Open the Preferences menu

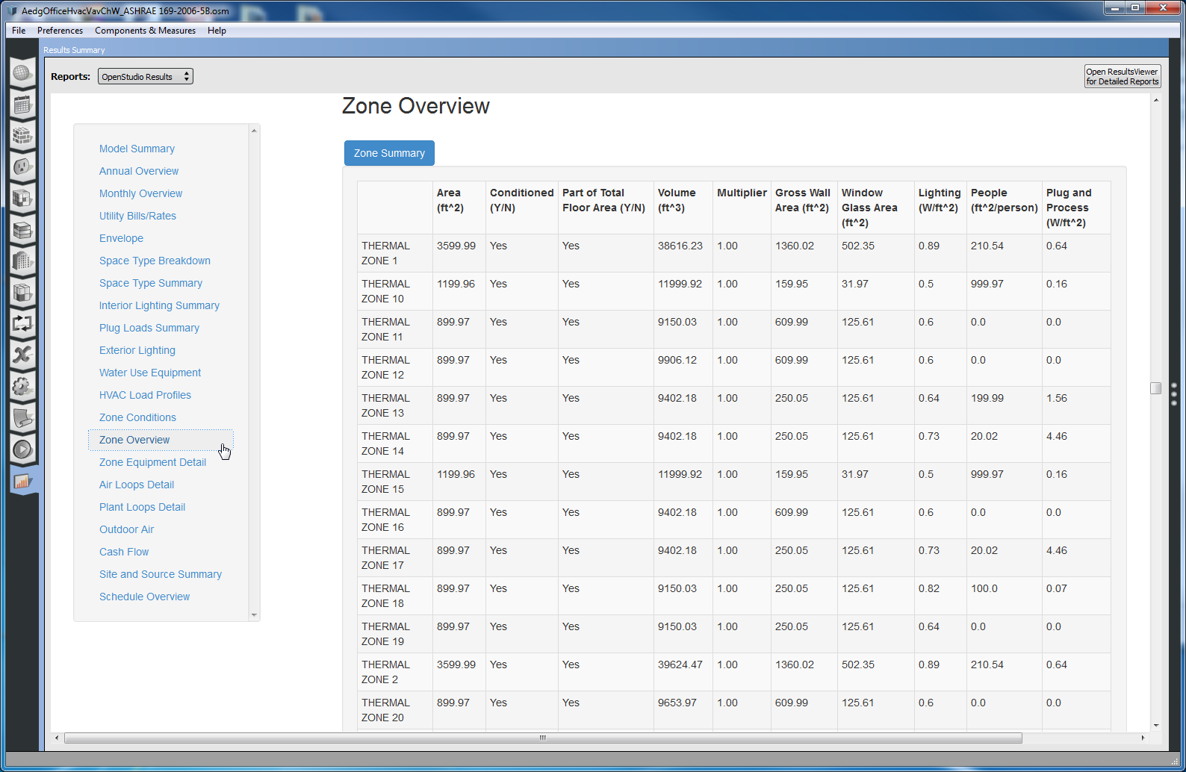tap(60, 31)
